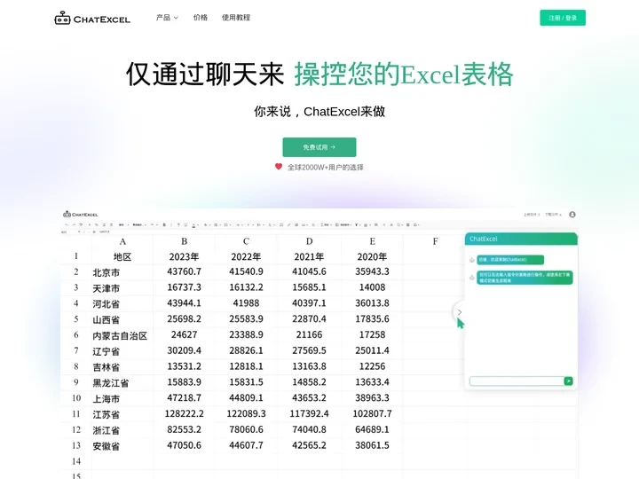639x479 pixels.
Task: Click the cell with value 78060.6
Action: (246, 429)
